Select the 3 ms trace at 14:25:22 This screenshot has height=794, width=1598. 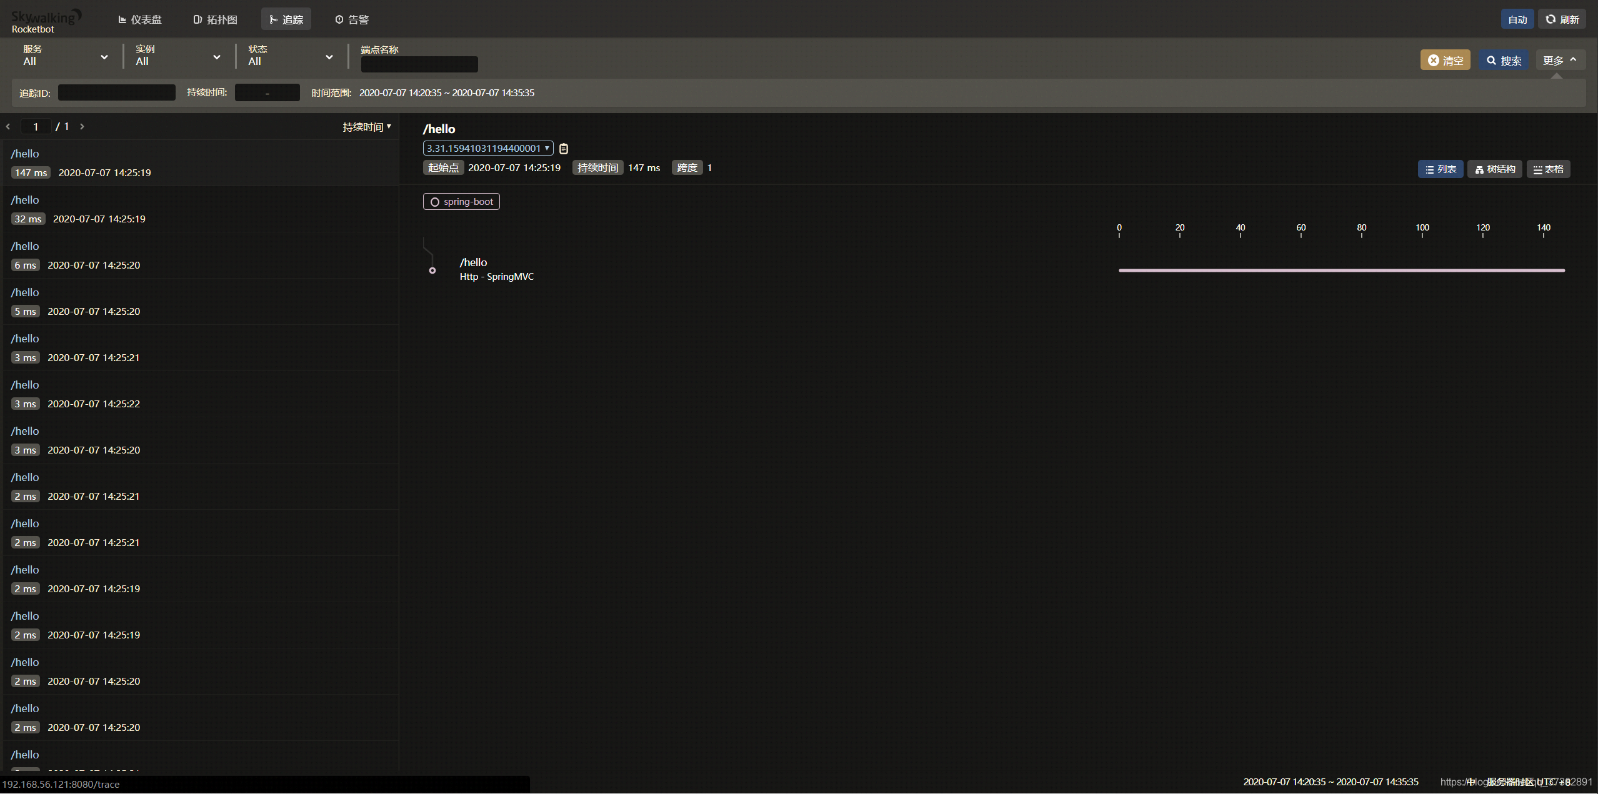[201, 394]
